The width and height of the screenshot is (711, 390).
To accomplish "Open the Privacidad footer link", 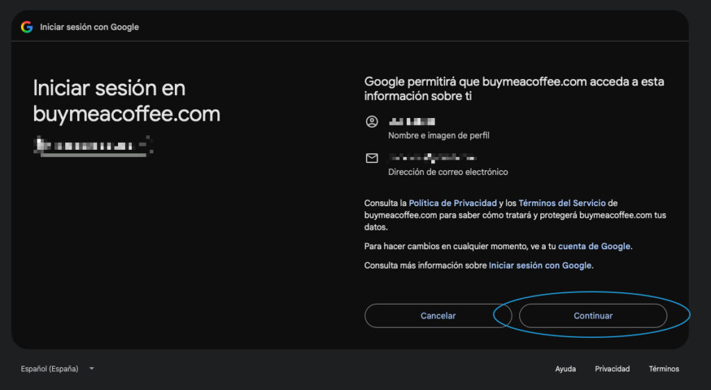I will pos(612,368).
